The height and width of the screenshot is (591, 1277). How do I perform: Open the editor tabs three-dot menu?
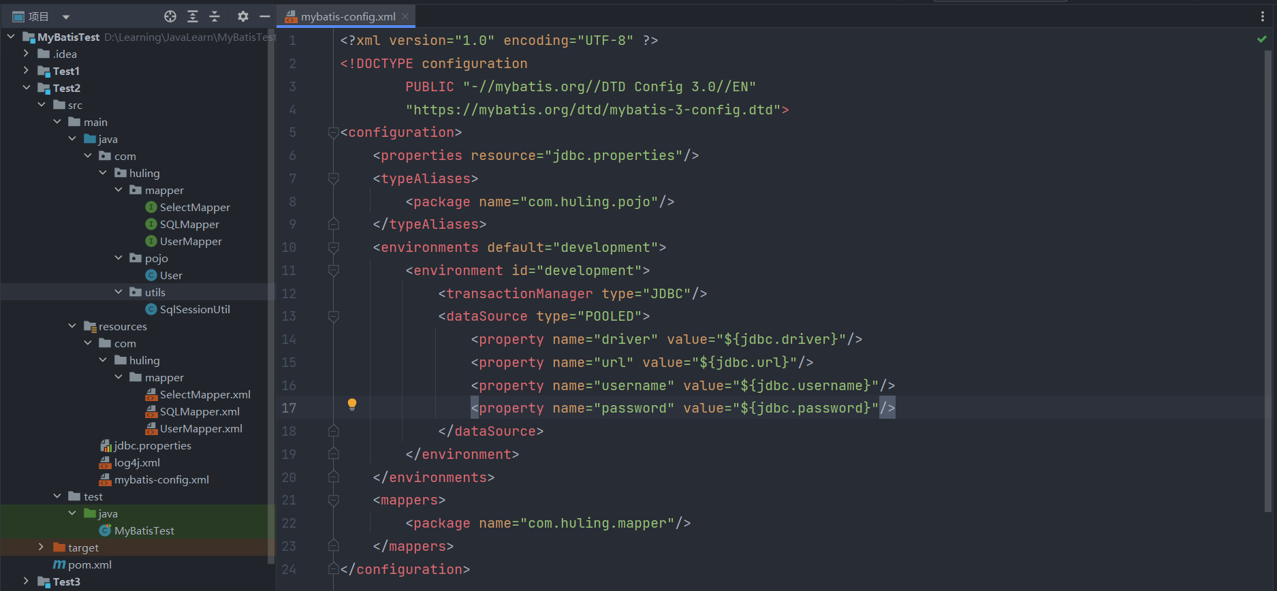click(1262, 16)
